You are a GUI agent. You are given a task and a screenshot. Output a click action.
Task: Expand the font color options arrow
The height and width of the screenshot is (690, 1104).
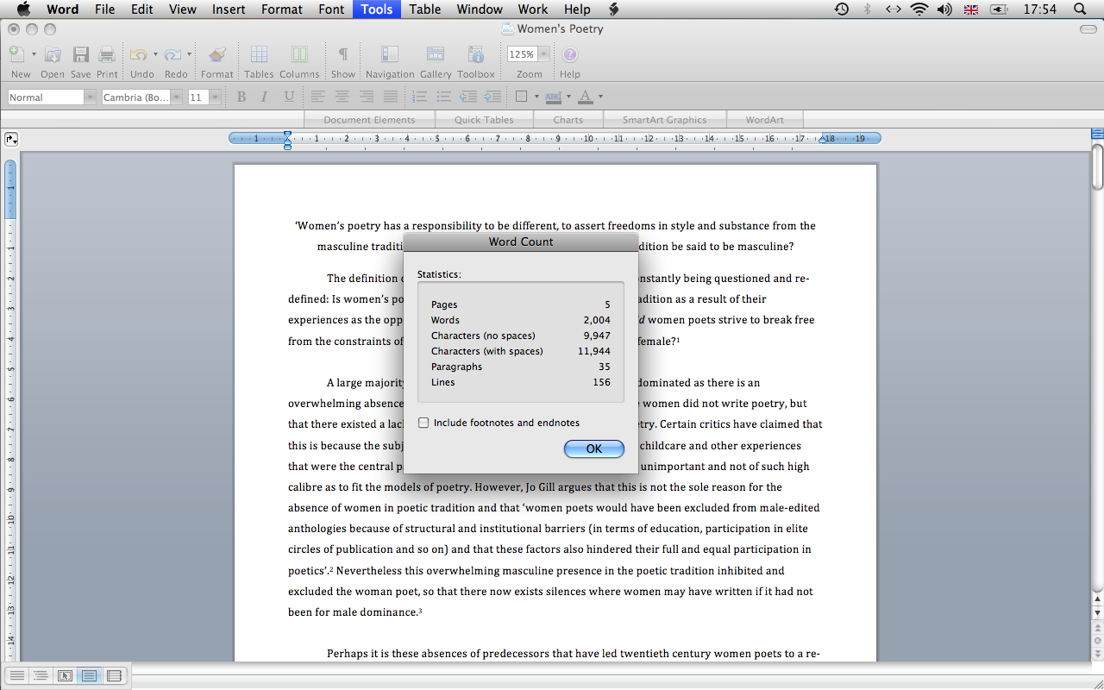click(x=600, y=97)
